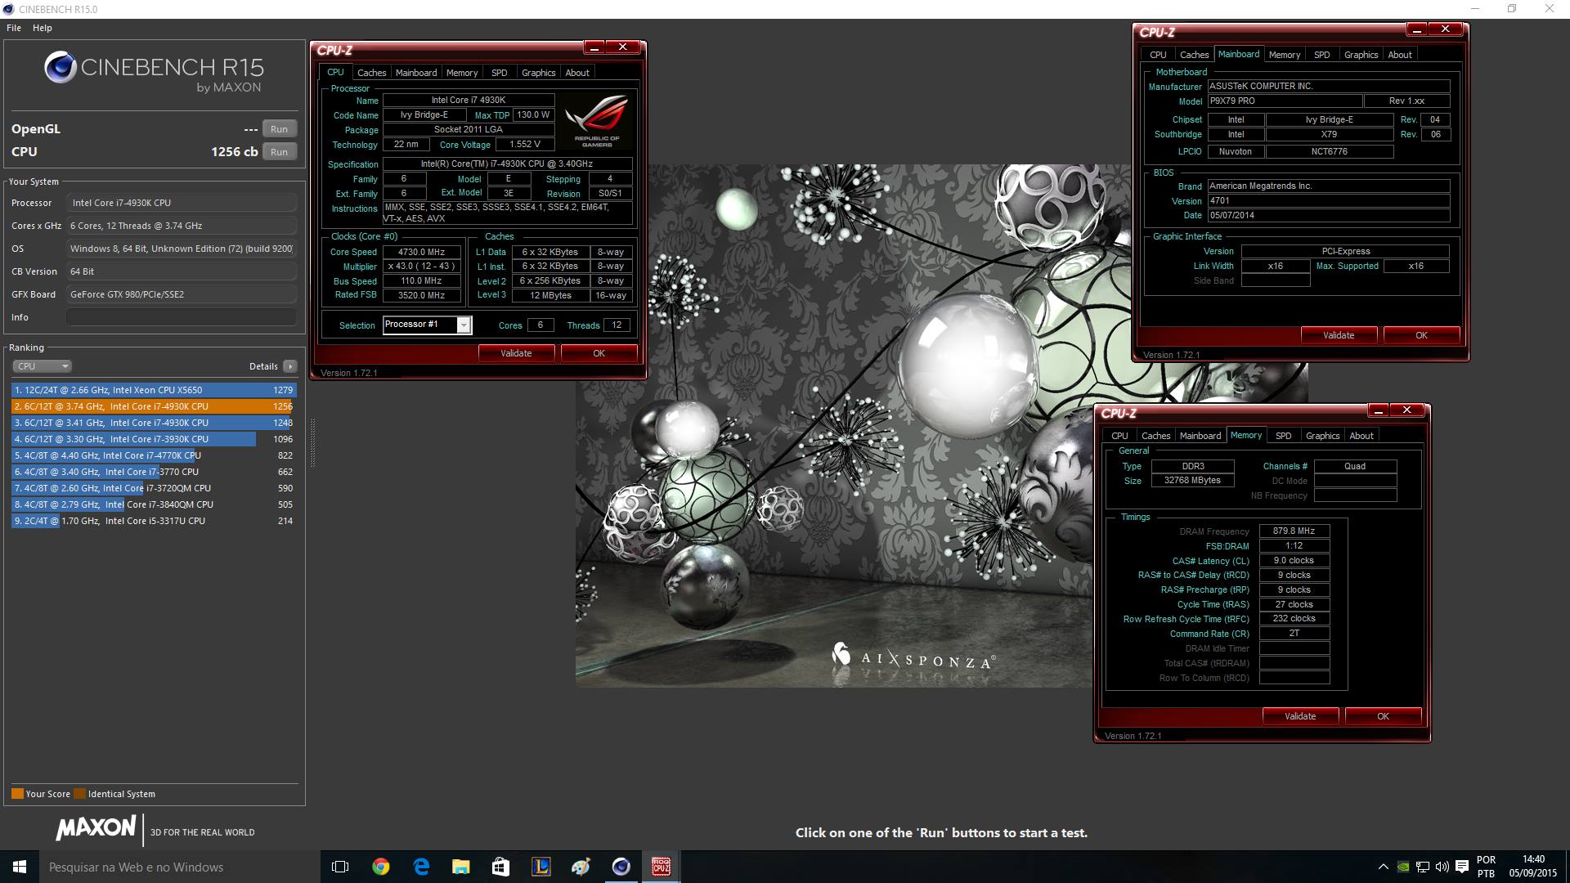Select Xeon X5650 ranking row
The width and height of the screenshot is (1570, 883).
pos(154,390)
